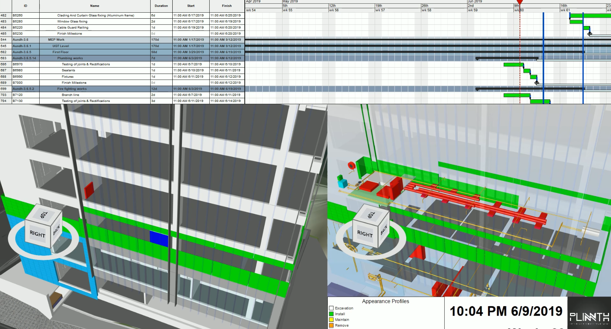611x329 pixels.
Task: Sort by the Duration column header
Action: [x=161, y=6]
